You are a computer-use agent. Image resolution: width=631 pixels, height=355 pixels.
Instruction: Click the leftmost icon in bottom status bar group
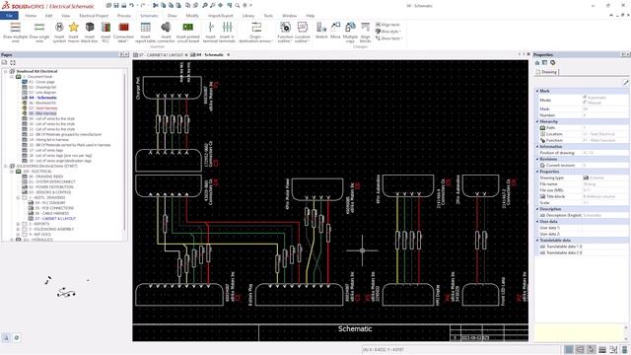569,349
